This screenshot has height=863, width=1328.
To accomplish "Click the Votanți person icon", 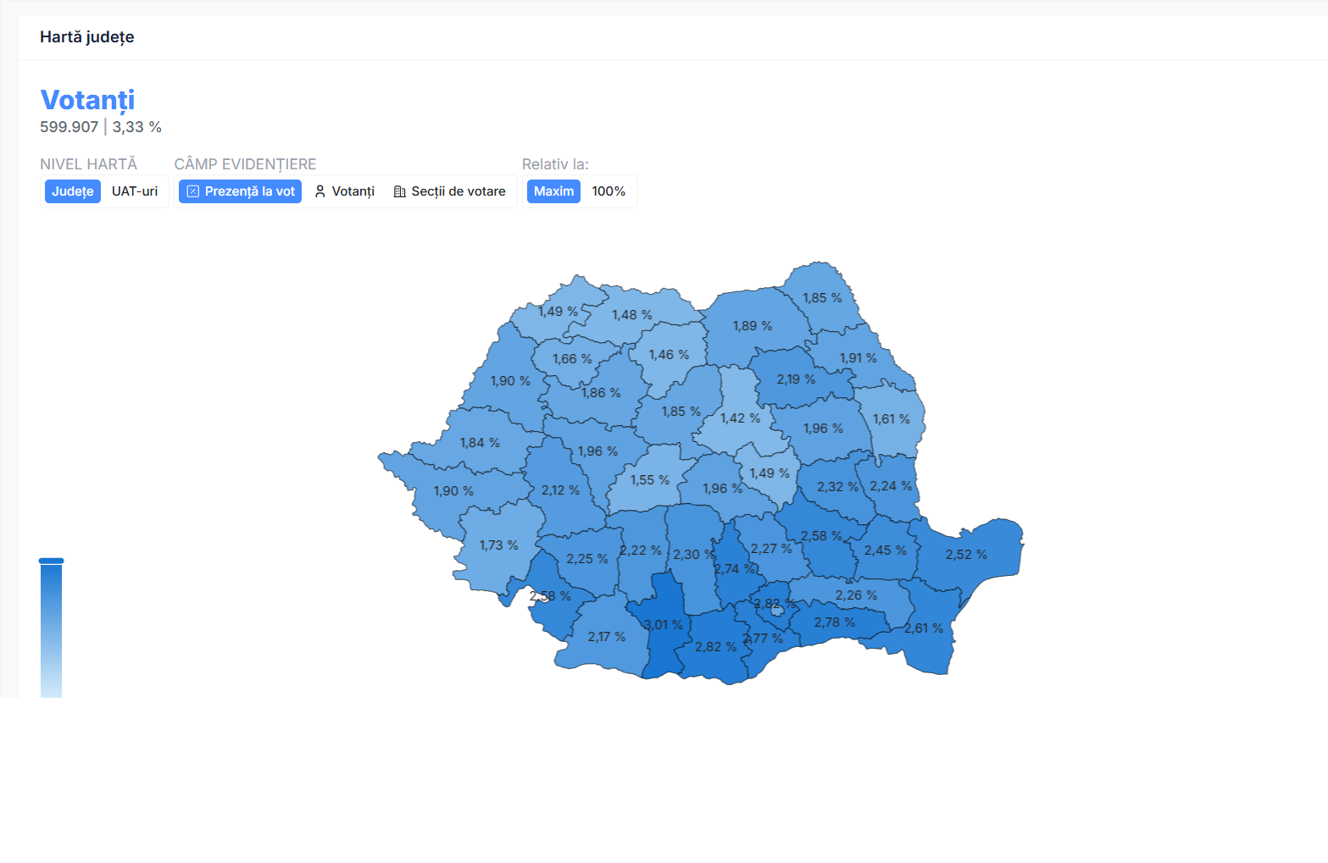I will [x=320, y=191].
